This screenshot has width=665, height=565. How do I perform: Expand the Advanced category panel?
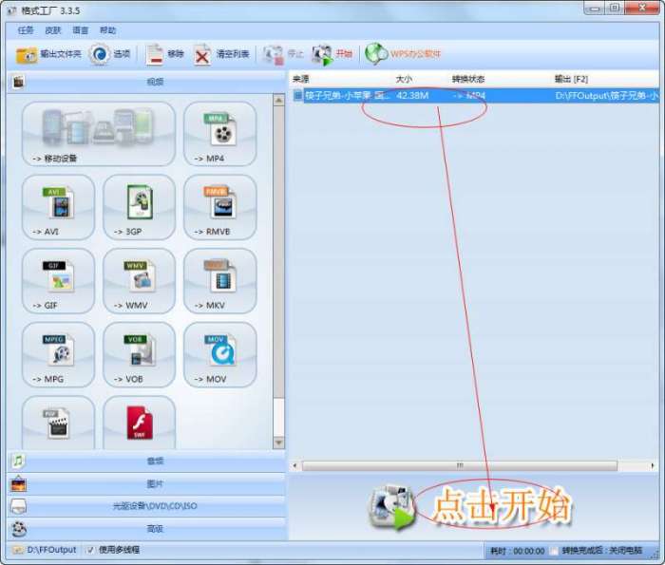coord(146,529)
